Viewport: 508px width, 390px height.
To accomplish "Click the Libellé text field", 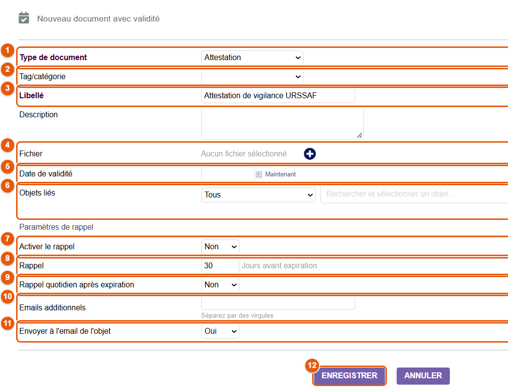I will (x=278, y=96).
